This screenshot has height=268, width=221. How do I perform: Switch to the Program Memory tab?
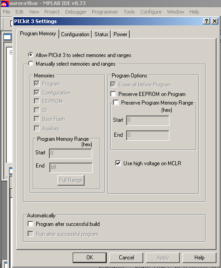pyautogui.click(x=38, y=33)
